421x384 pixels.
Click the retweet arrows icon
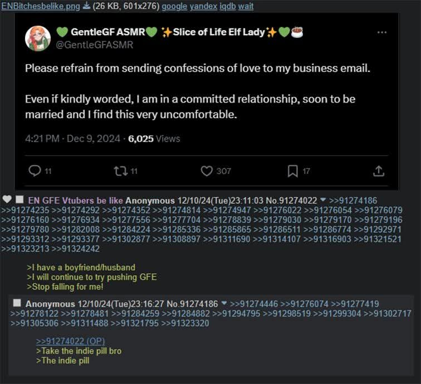coord(120,171)
